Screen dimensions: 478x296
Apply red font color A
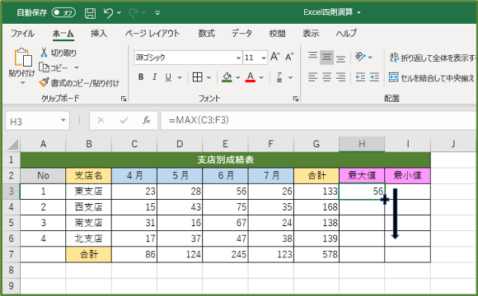(x=251, y=77)
